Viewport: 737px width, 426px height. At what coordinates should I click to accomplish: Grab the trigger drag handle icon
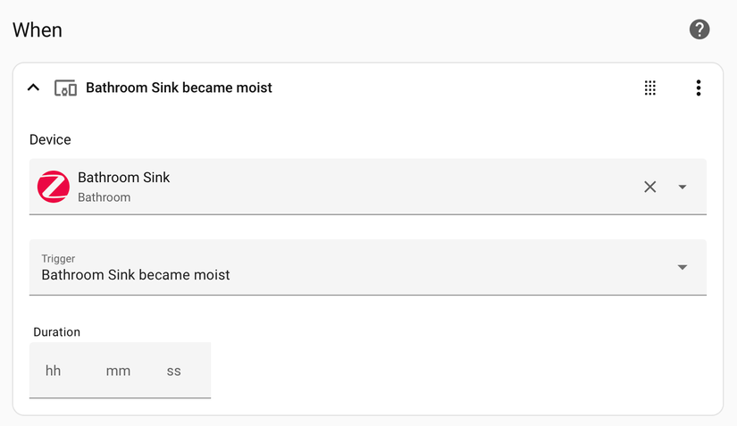[650, 88]
